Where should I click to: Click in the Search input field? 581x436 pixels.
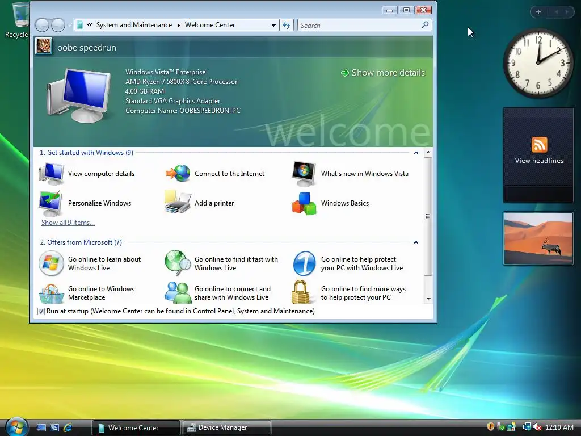coord(359,25)
